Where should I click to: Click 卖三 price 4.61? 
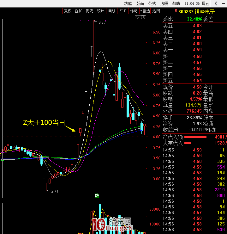point(197,38)
